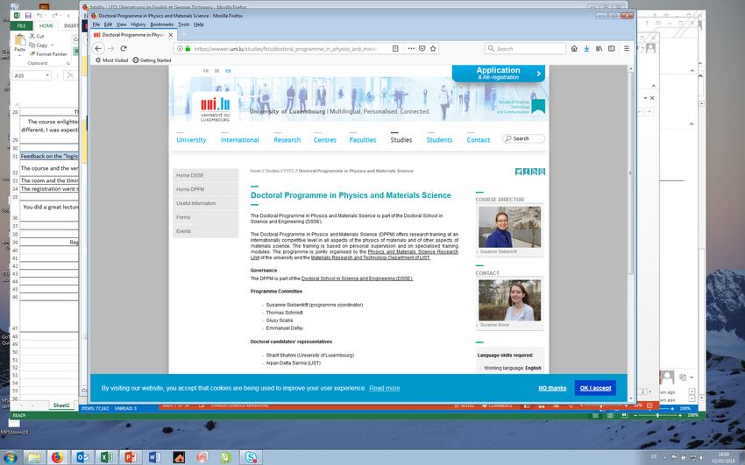Save page to Pocket icon
745x465 pixels.
pyautogui.click(x=422, y=48)
